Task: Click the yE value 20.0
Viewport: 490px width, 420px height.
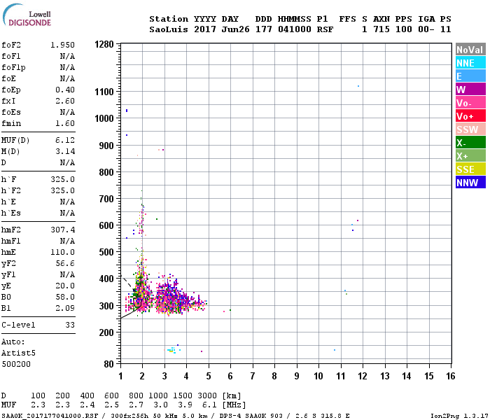Action: pos(65,286)
